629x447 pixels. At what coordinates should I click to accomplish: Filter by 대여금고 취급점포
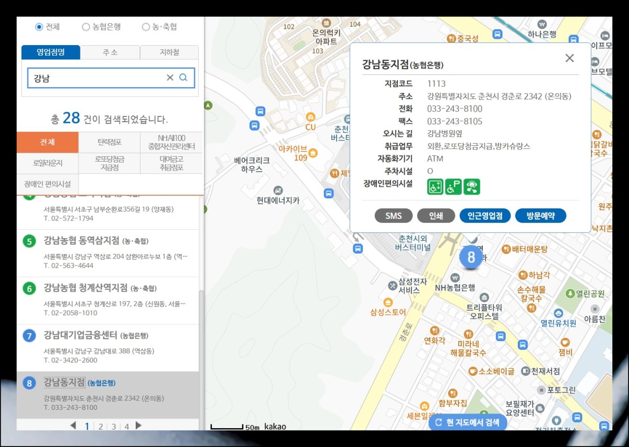(171, 163)
